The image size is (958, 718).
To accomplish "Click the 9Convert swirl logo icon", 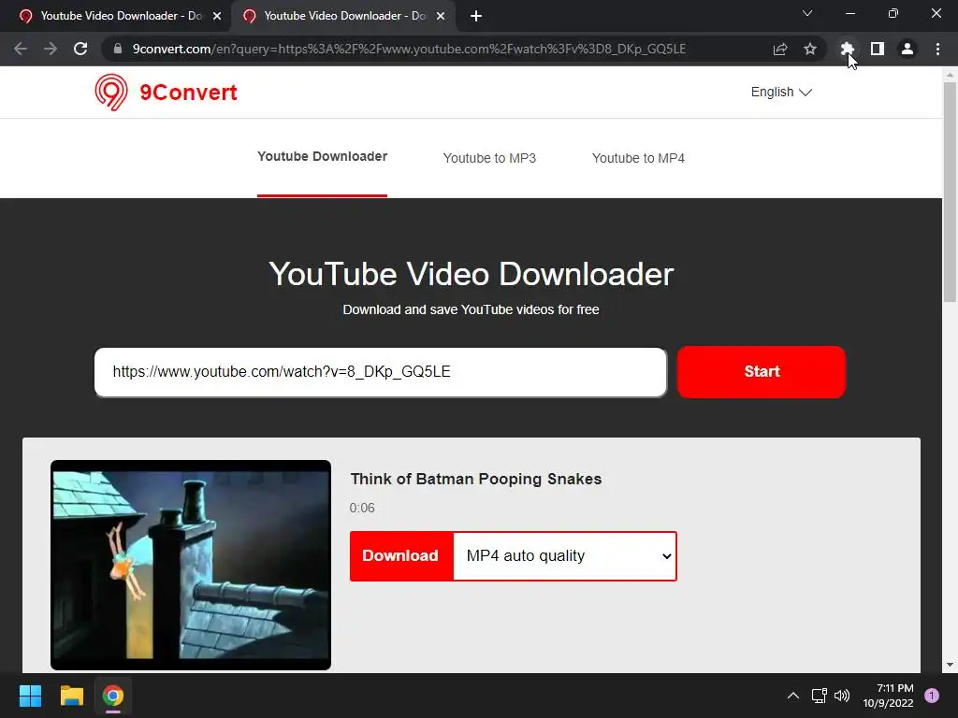I will (111, 93).
